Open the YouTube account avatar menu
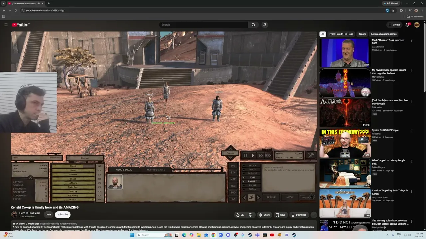This screenshot has width=426, height=239. (x=417, y=25)
